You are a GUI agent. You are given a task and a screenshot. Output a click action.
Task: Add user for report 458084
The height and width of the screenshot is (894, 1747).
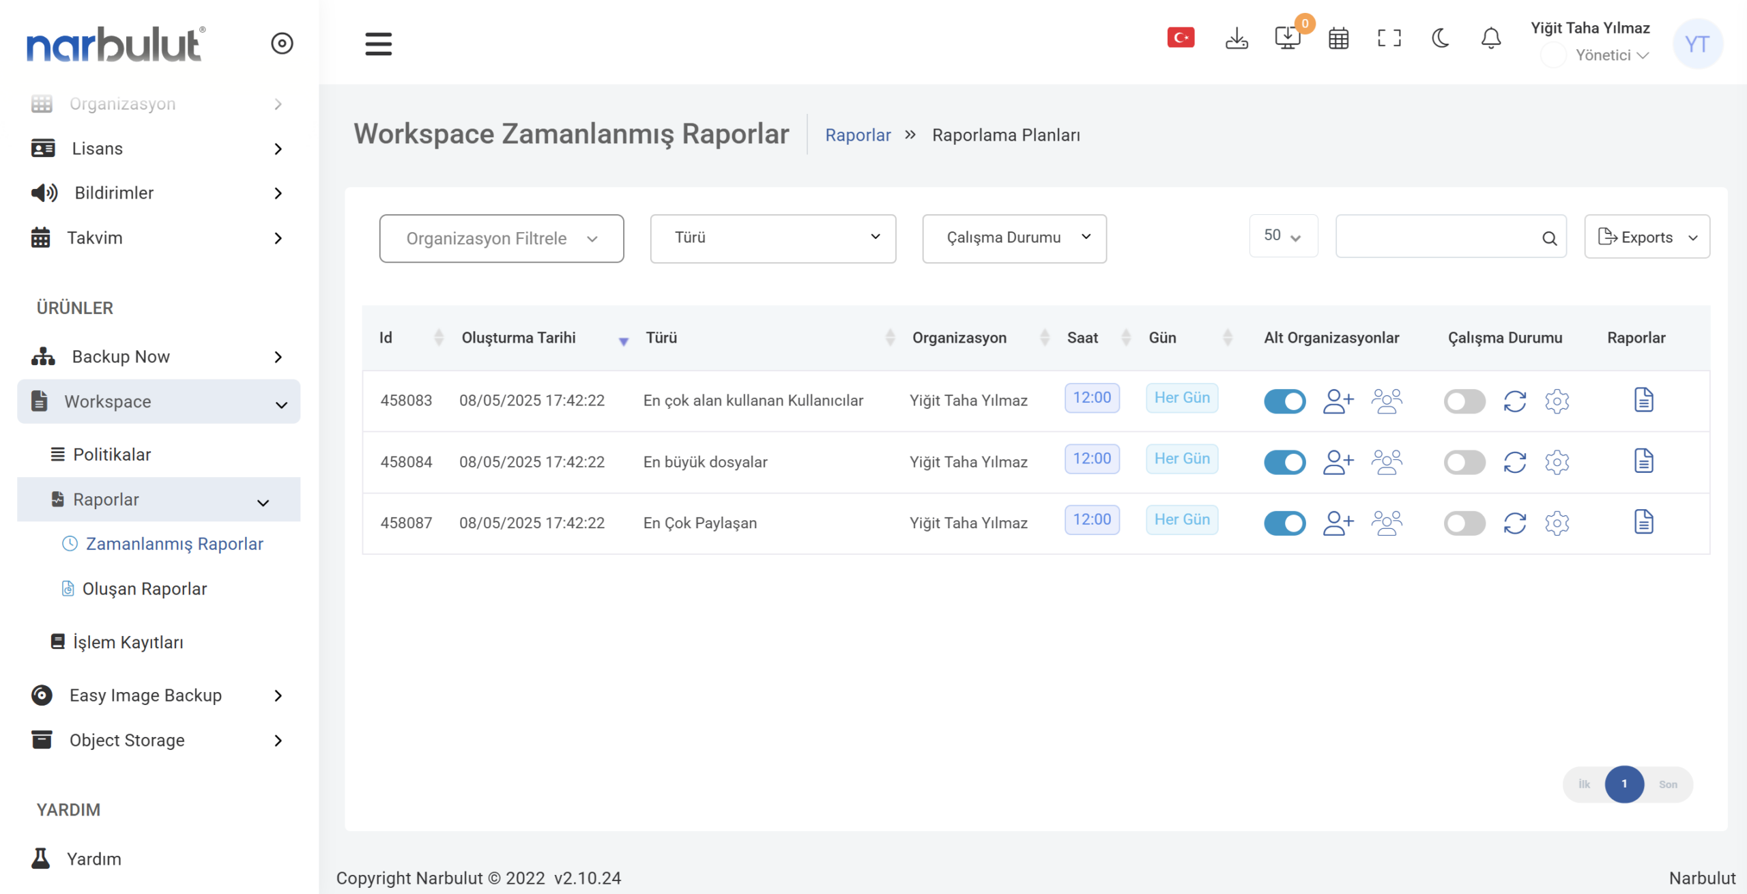click(1338, 462)
